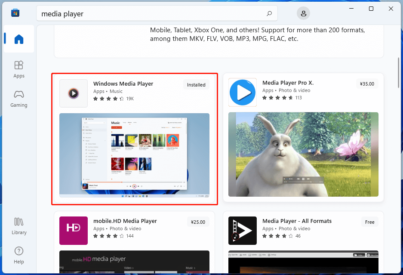Click the 19K star rating of Windows Media Player
403x275 pixels.
114,99
